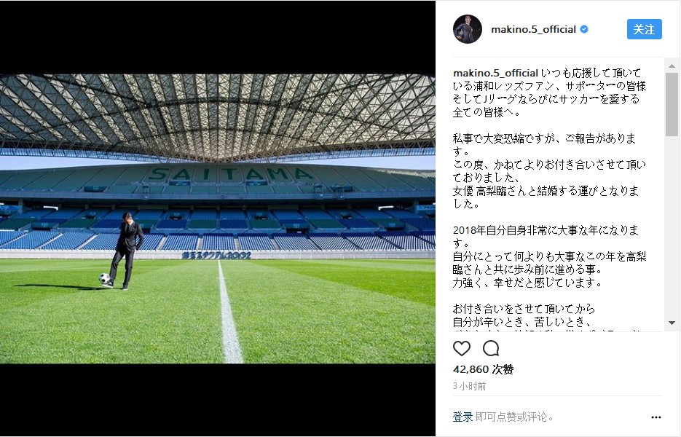Click the caption scrollbar thumb
This screenshot has width=681, height=437.
pyautogui.click(x=672, y=104)
